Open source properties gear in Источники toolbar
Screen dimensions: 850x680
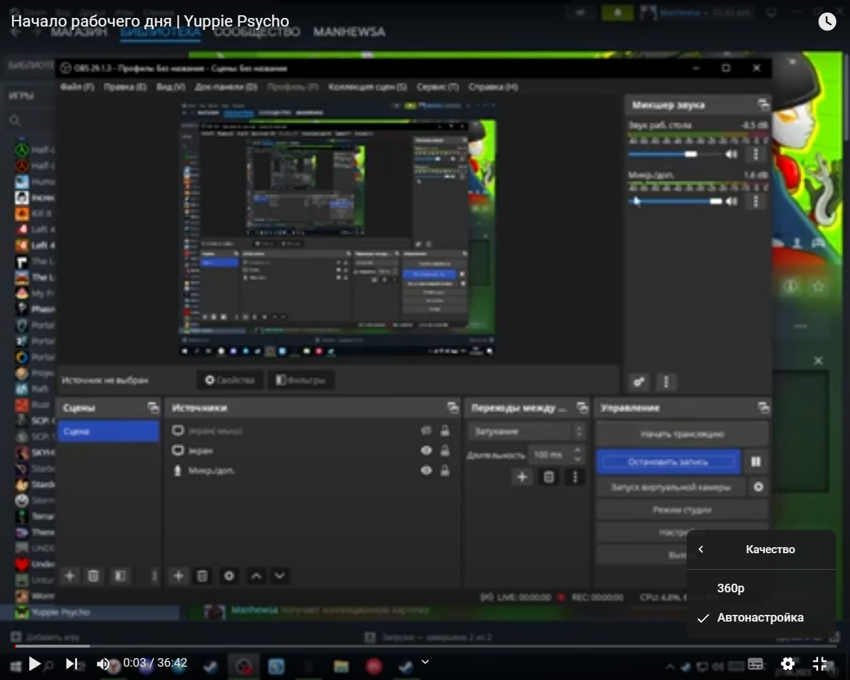229,576
